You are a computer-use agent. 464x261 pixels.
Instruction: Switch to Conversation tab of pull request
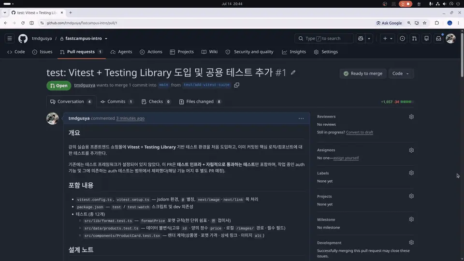[71, 101]
